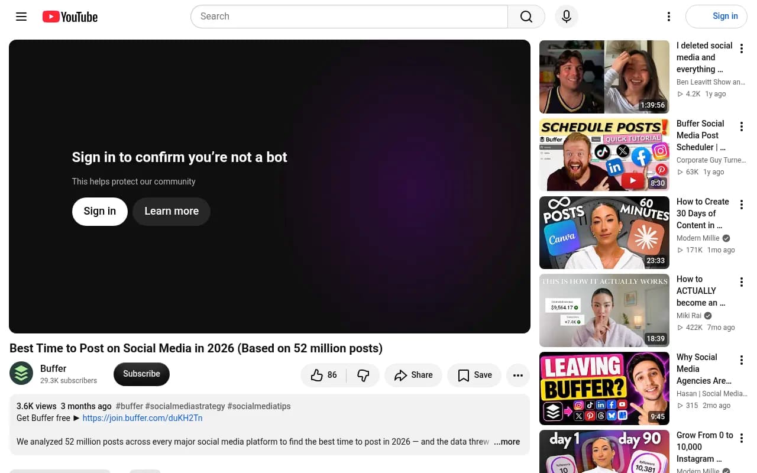Dislike the video with thumbs down

point(364,375)
